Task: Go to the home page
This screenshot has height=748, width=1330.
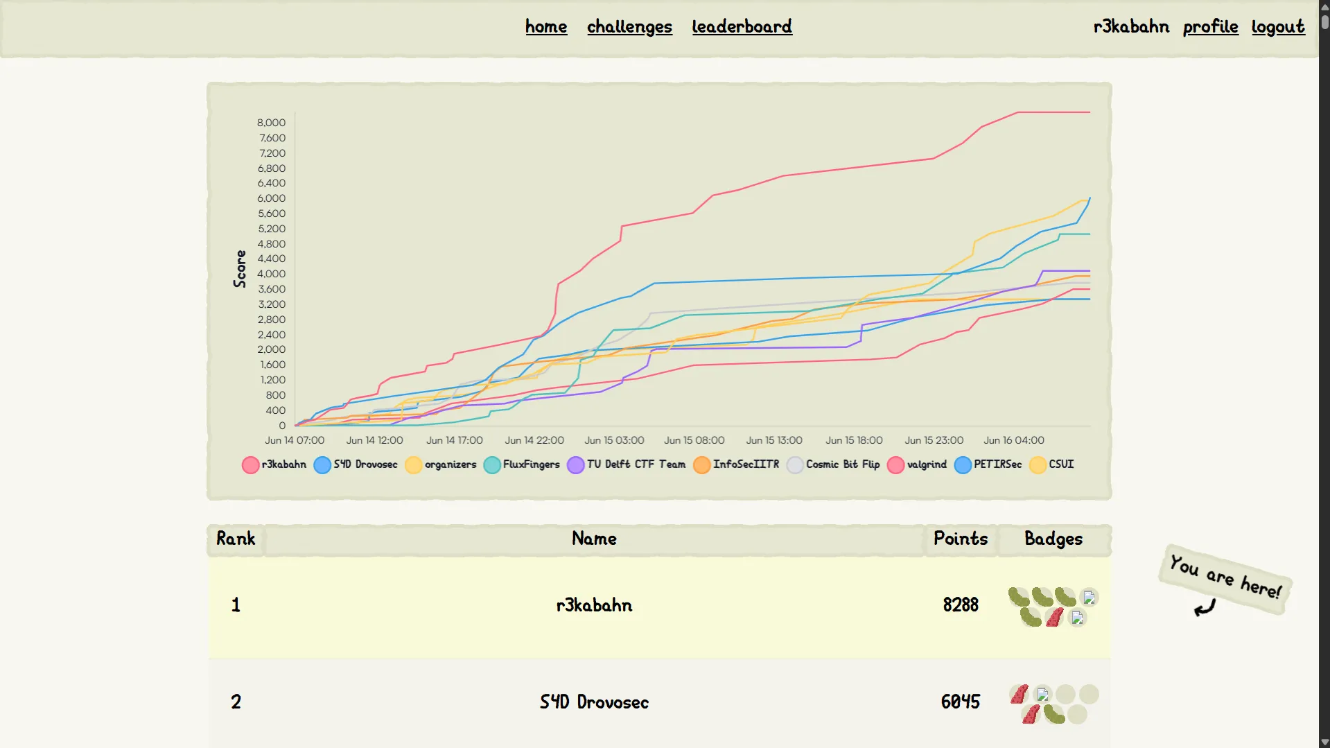Action: point(545,26)
